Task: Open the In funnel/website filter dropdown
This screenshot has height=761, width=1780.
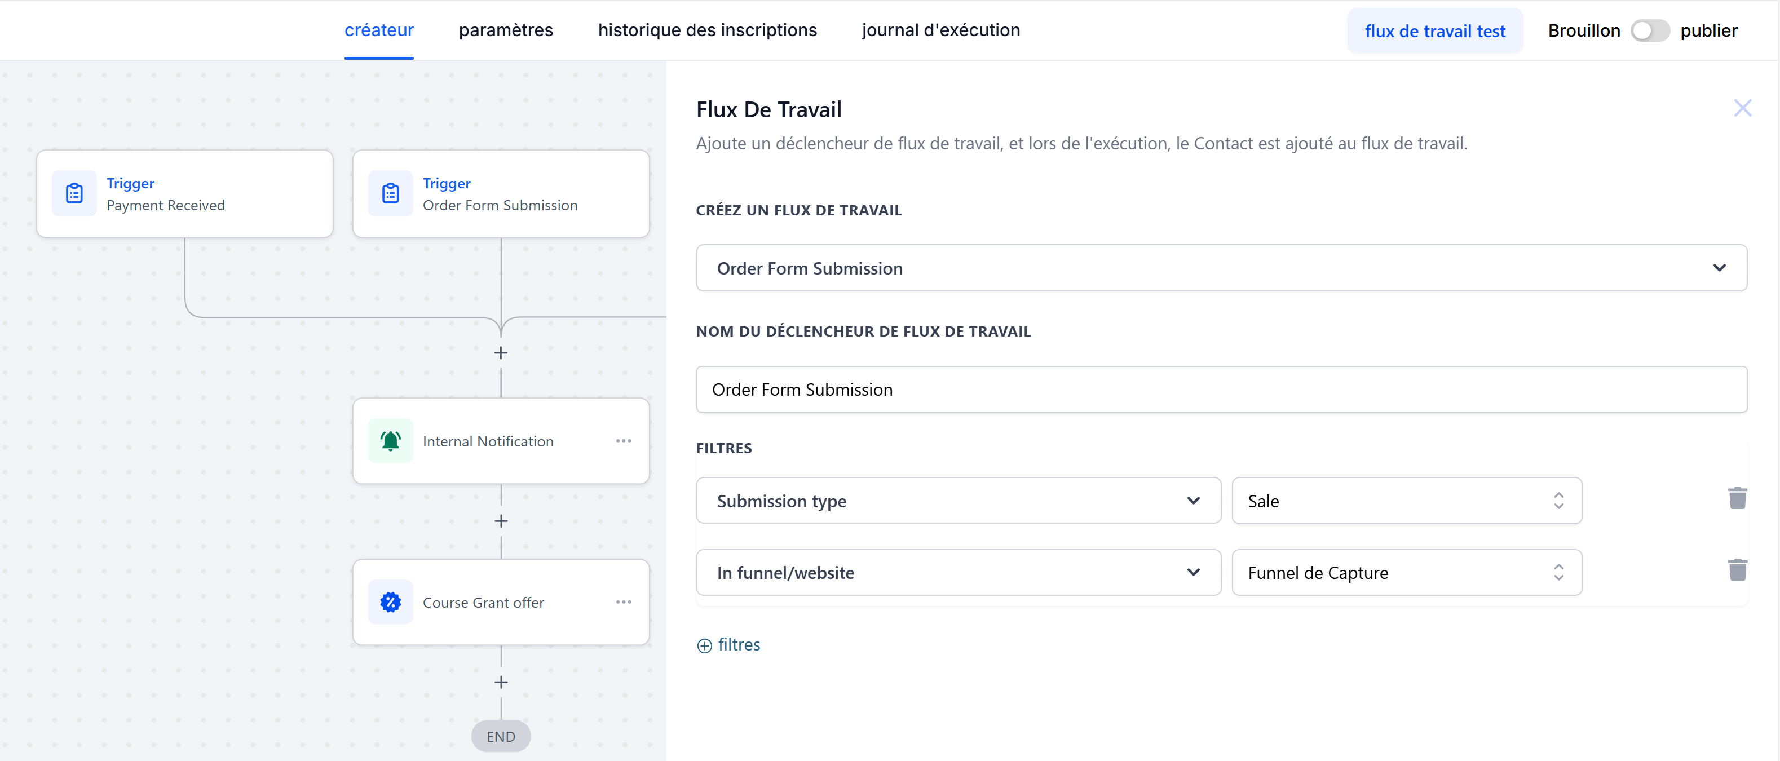Action: (x=959, y=573)
